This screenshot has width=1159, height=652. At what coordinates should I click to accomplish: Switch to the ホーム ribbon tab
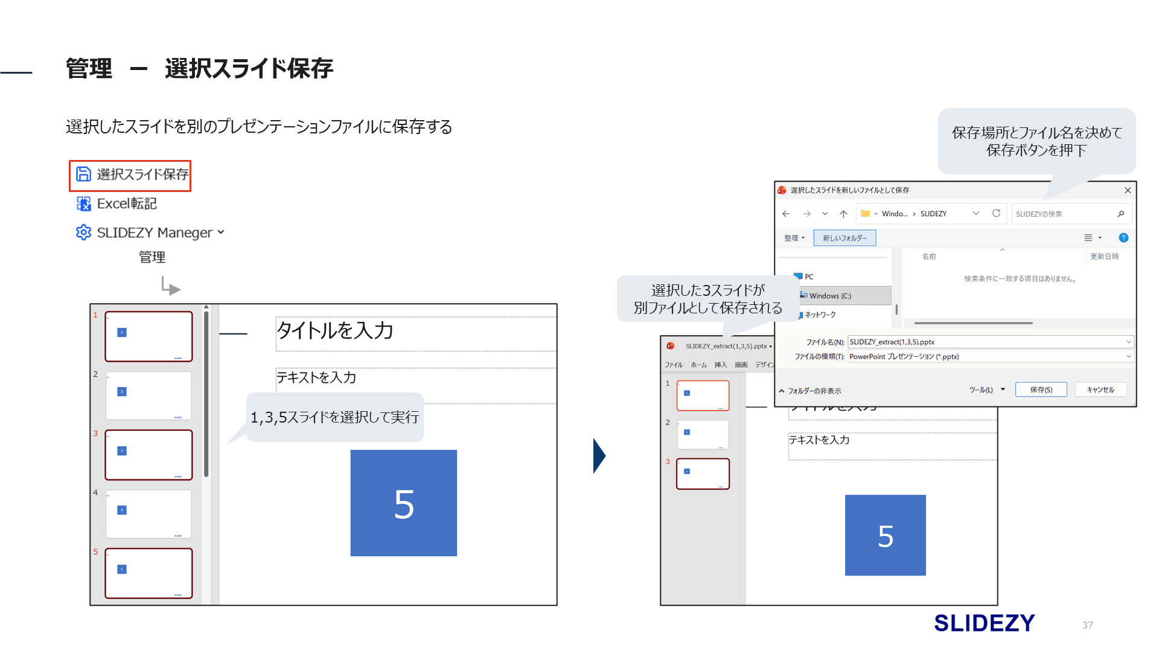698,365
